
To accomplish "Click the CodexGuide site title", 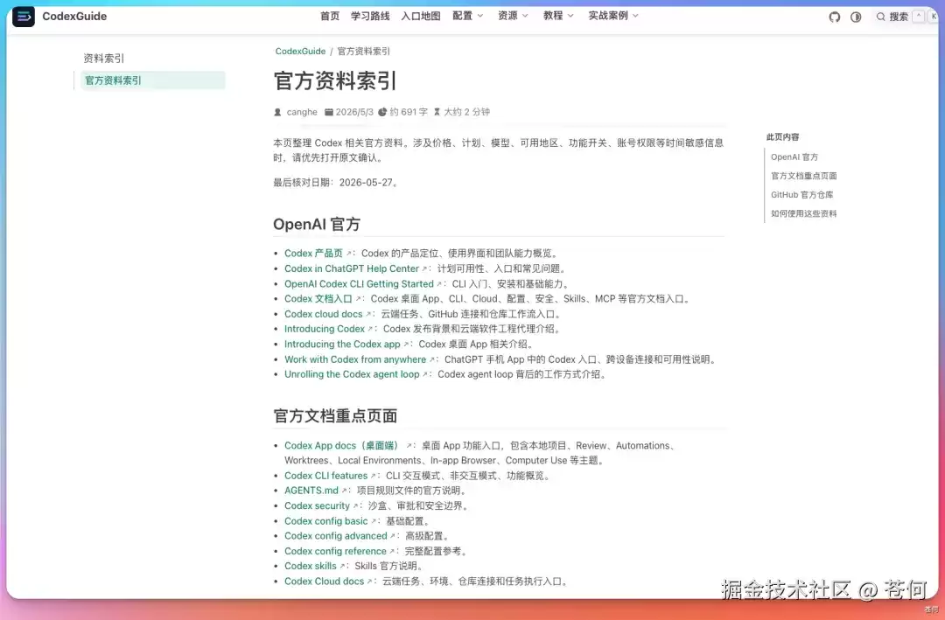I will tap(74, 17).
